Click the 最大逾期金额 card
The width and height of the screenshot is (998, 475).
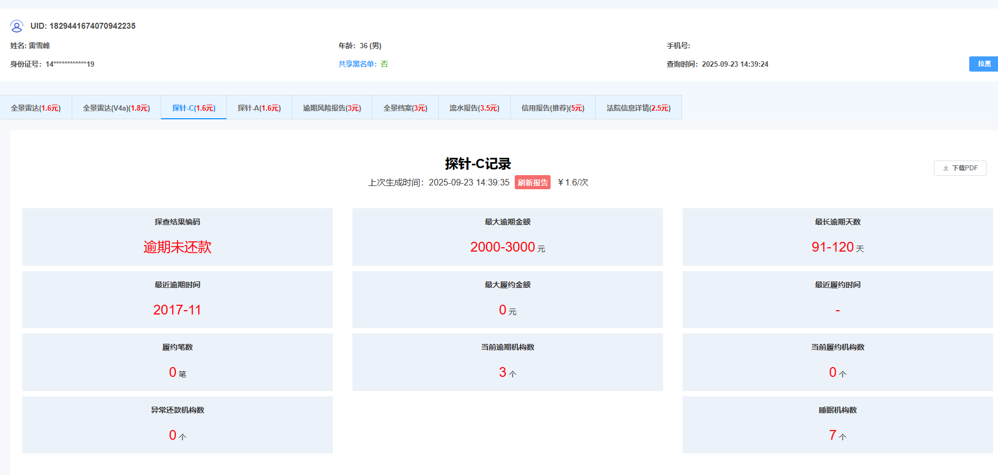(507, 237)
